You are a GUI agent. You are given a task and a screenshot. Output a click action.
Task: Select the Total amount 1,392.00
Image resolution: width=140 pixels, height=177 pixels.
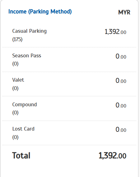tap(112, 156)
